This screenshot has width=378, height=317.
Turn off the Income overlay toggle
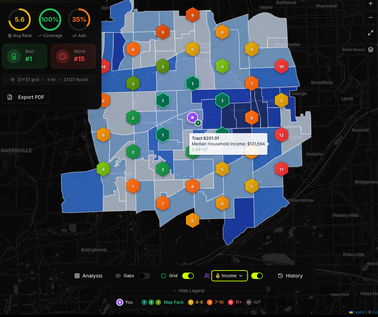coord(257,276)
